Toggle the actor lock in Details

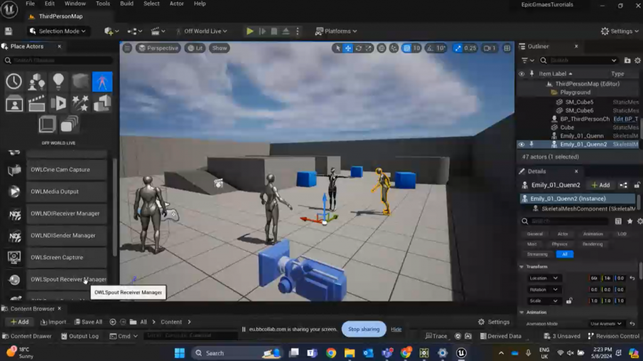click(637, 185)
